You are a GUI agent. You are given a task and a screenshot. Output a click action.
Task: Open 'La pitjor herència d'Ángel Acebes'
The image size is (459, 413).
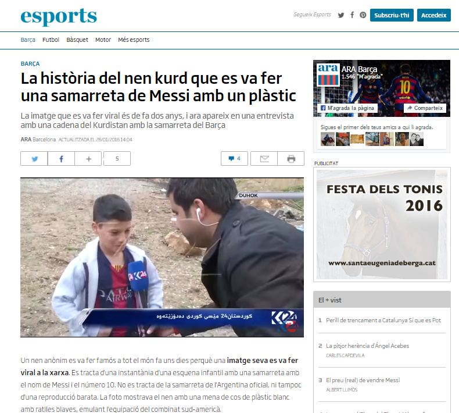click(368, 346)
